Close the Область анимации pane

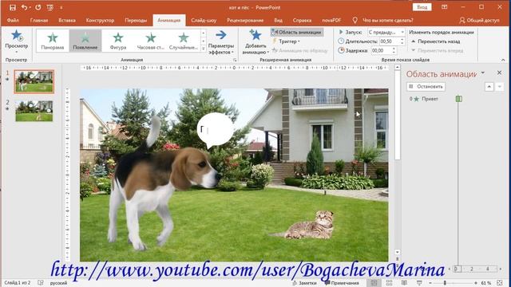pyautogui.click(x=499, y=73)
